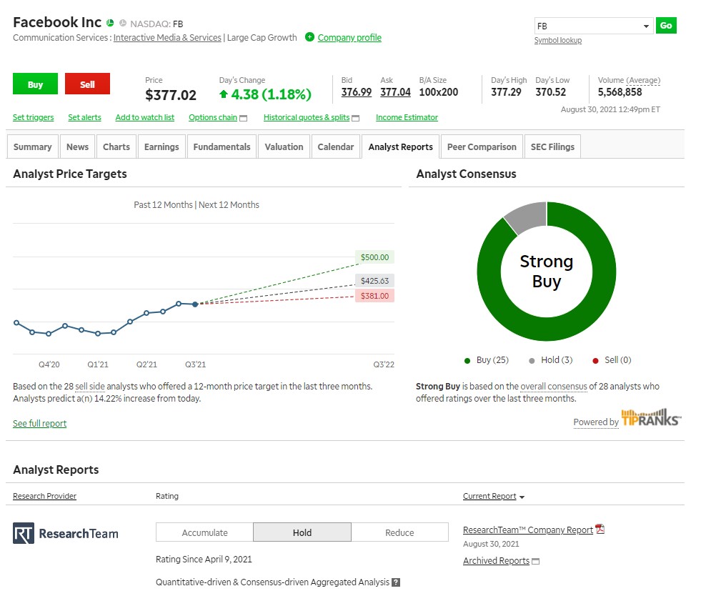Switch to the Summary tab
This screenshot has height=606, width=721.
click(32, 146)
